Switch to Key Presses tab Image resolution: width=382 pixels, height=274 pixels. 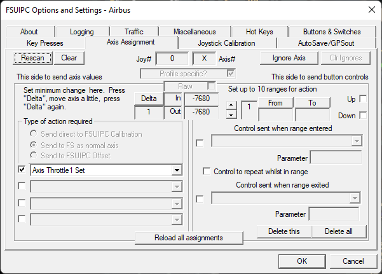click(45, 43)
